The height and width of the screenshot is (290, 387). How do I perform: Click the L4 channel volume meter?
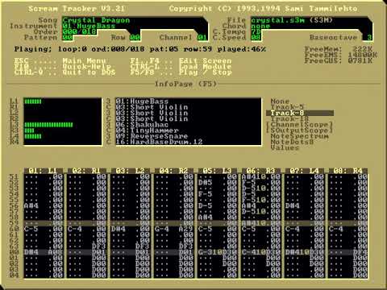[x=63, y=136]
